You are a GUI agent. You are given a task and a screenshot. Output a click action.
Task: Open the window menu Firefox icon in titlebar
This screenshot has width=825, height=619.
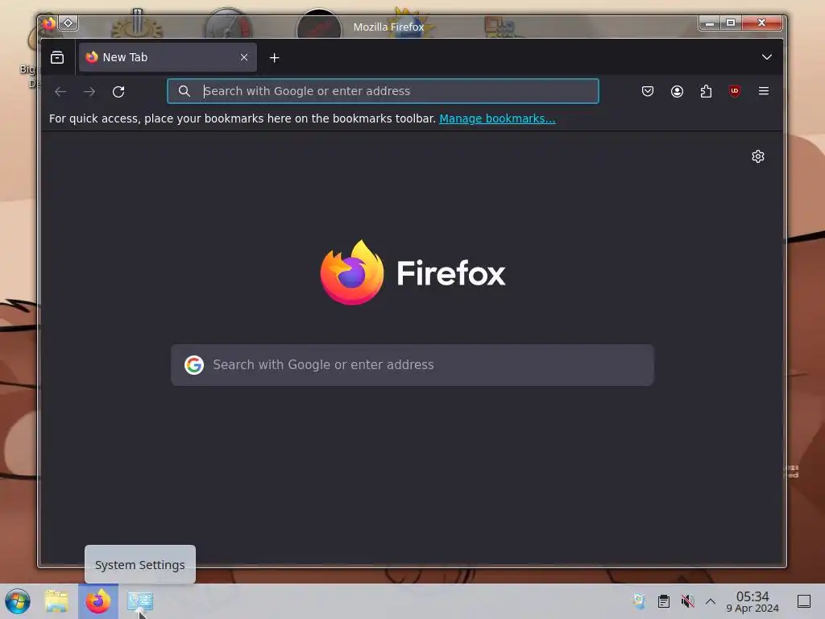[48, 23]
